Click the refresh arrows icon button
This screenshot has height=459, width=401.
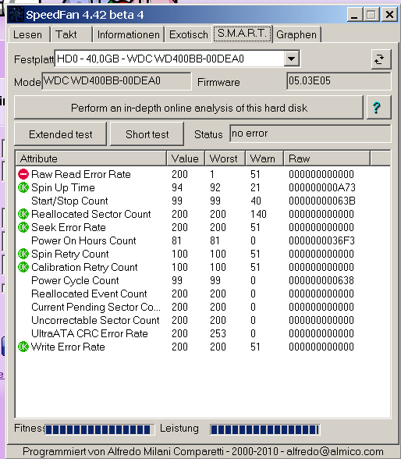point(381,59)
